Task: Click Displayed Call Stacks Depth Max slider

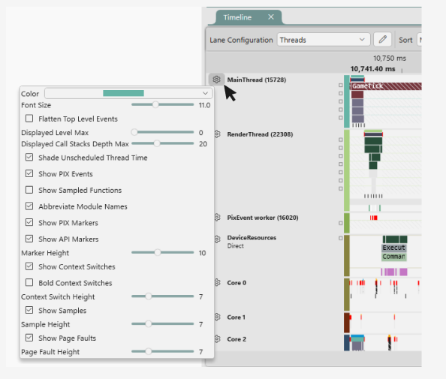Action: 162,143
